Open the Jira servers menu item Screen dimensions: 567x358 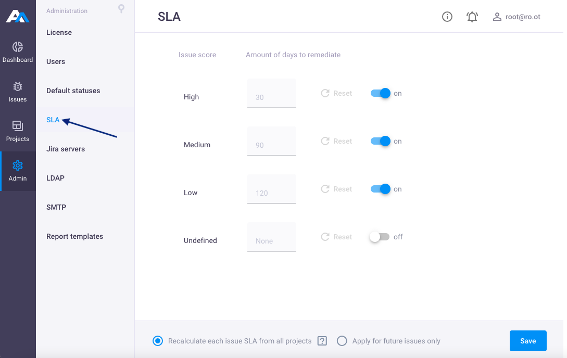coord(66,149)
